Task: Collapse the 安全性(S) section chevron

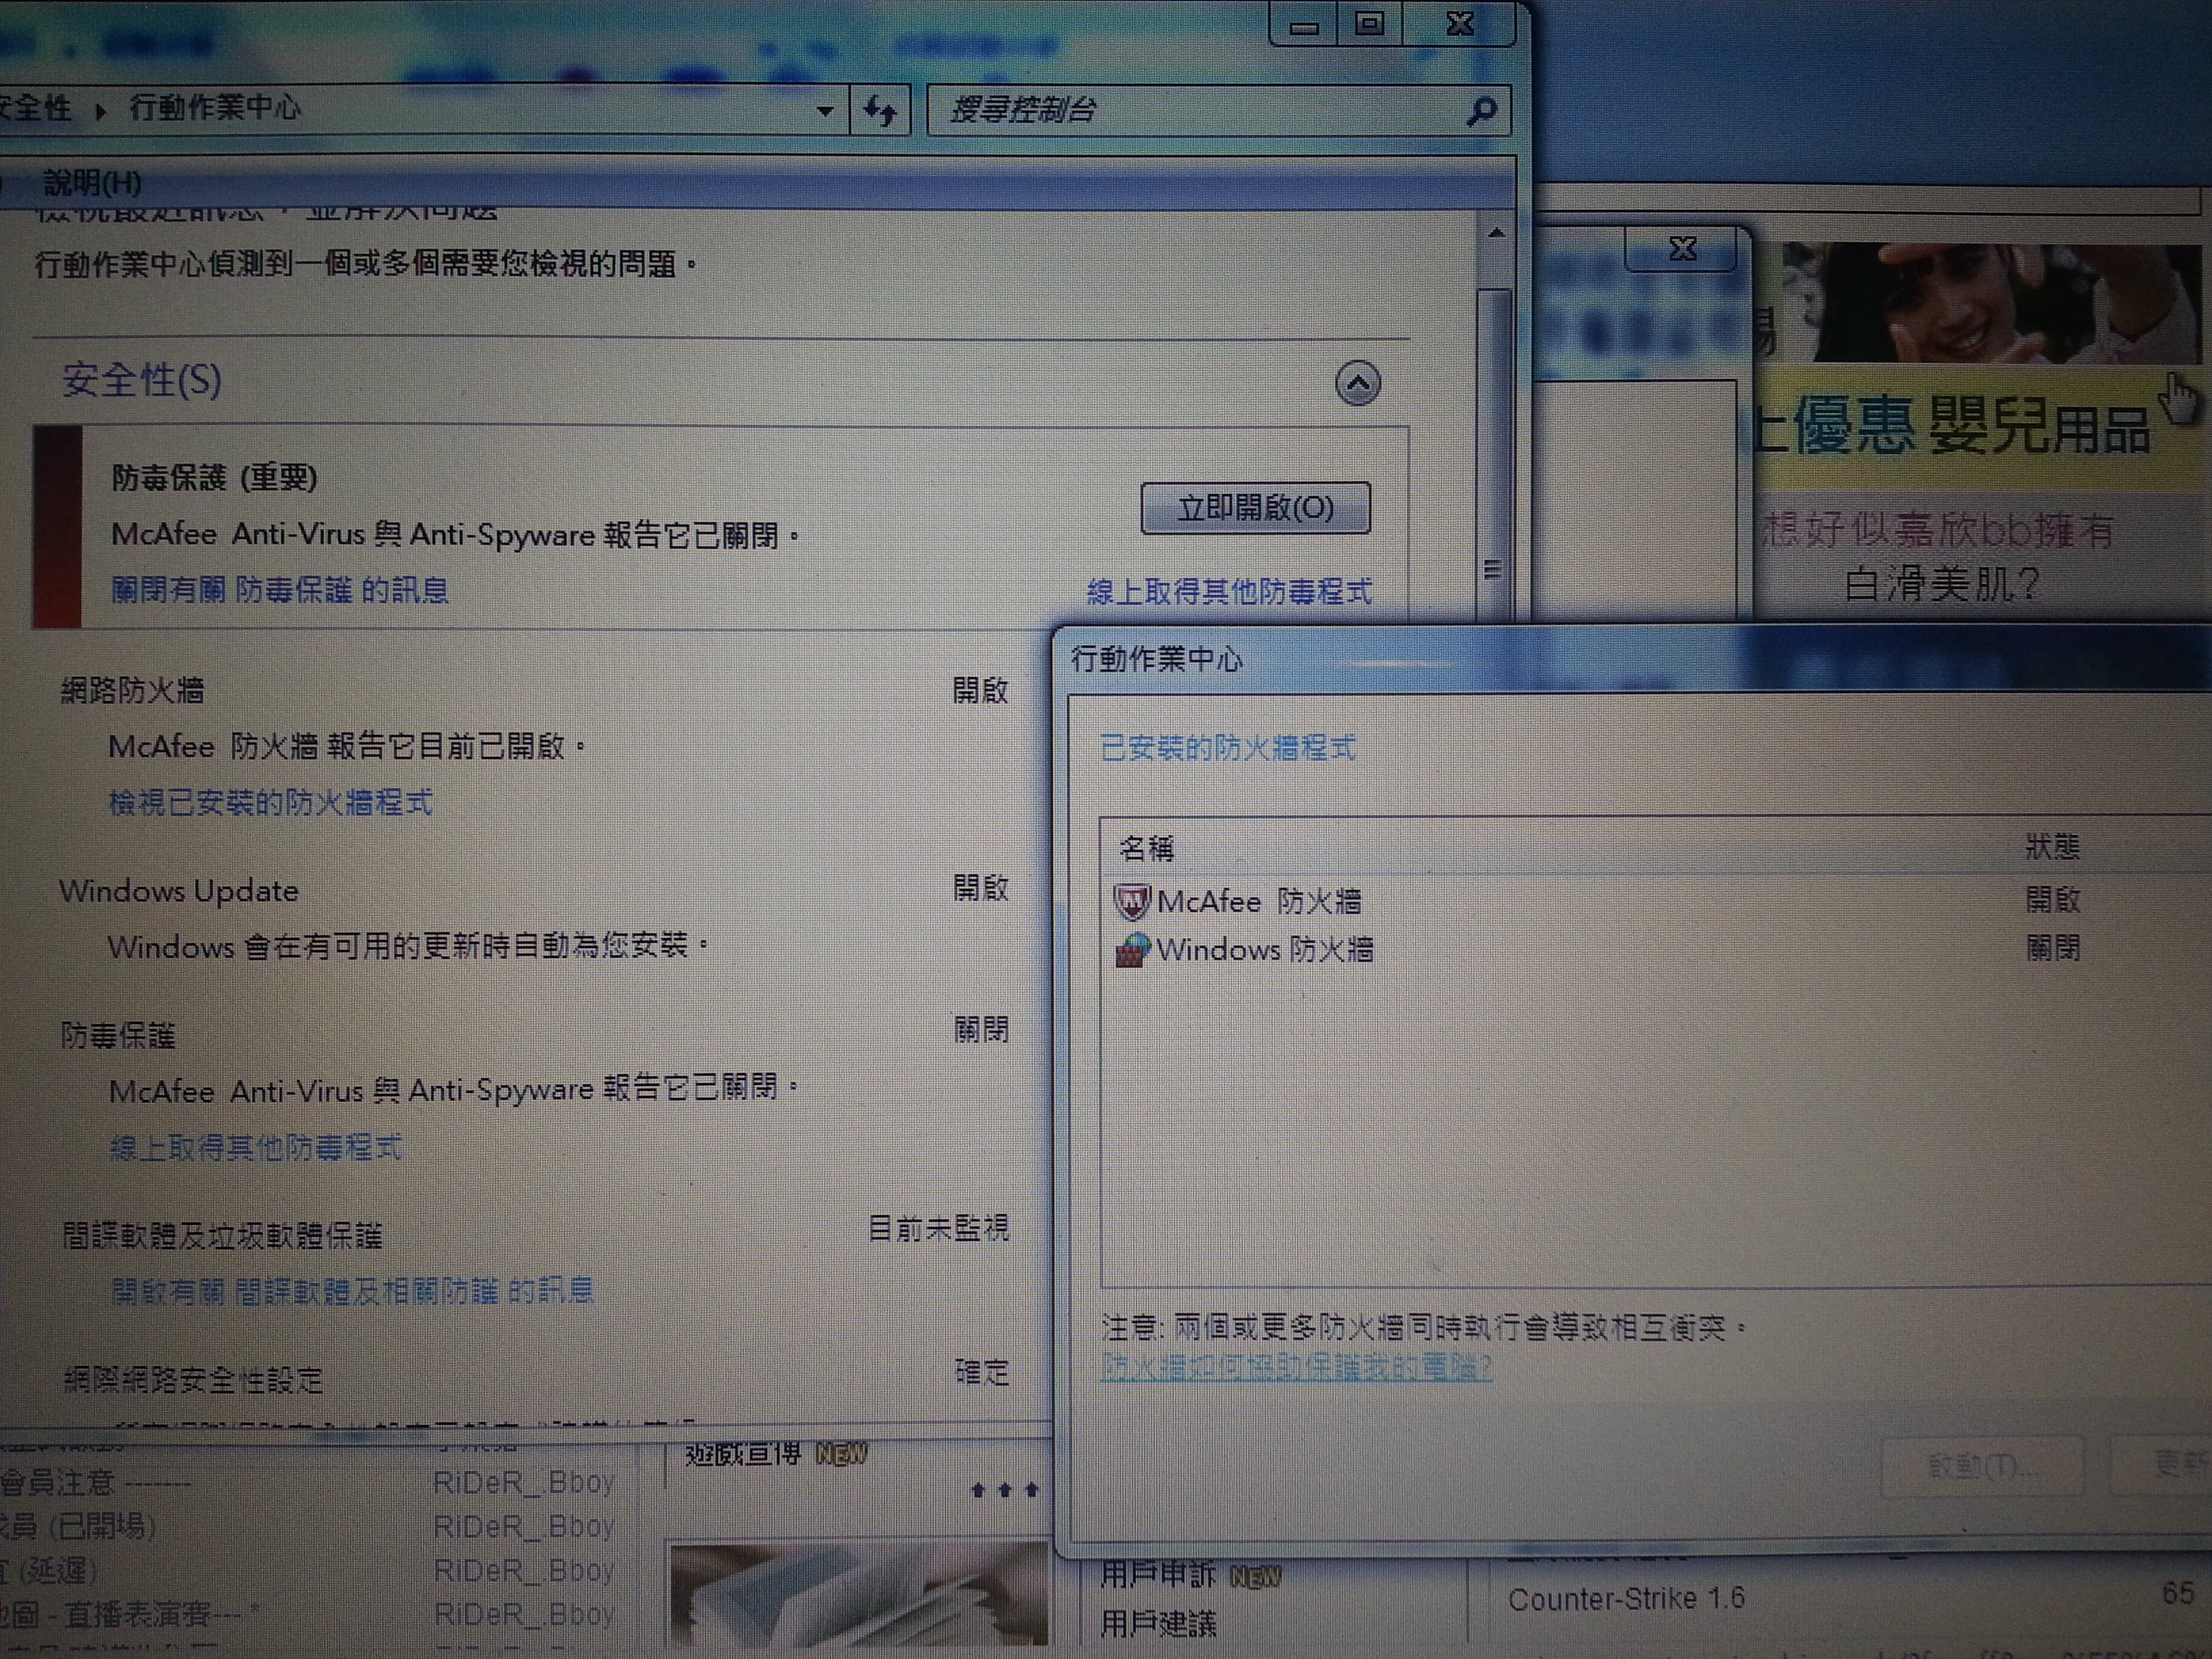Action: [1357, 383]
